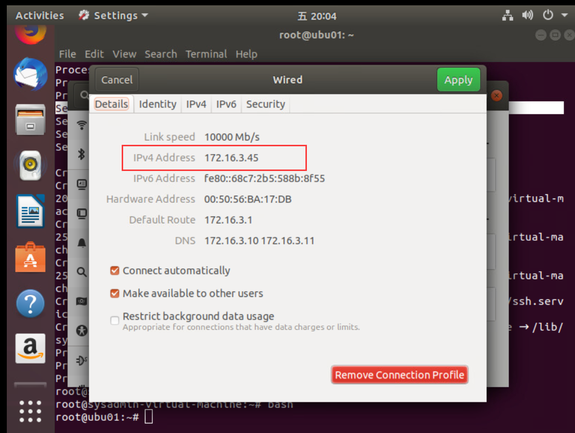Switch to the IPv4 tab
575x433 pixels.
coord(196,104)
